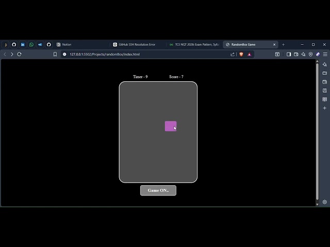Maximize the browser window
The image size is (330, 247).
click(x=313, y=45)
